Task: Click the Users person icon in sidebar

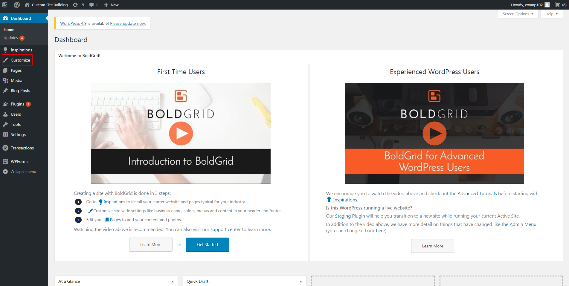Action: point(5,114)
